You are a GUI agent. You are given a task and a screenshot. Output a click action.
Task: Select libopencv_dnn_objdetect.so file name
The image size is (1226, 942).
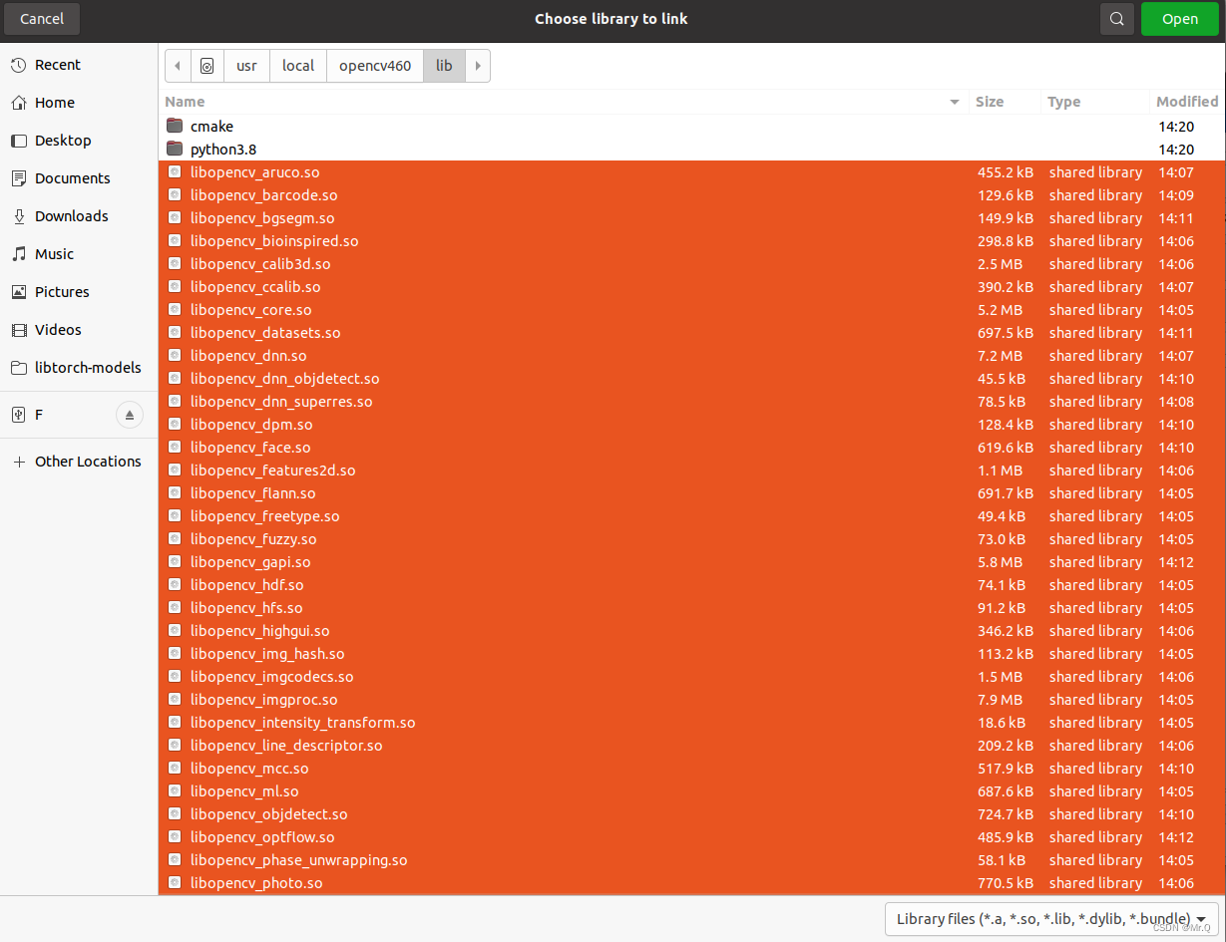pyautogui.click(x=285, y=379)
